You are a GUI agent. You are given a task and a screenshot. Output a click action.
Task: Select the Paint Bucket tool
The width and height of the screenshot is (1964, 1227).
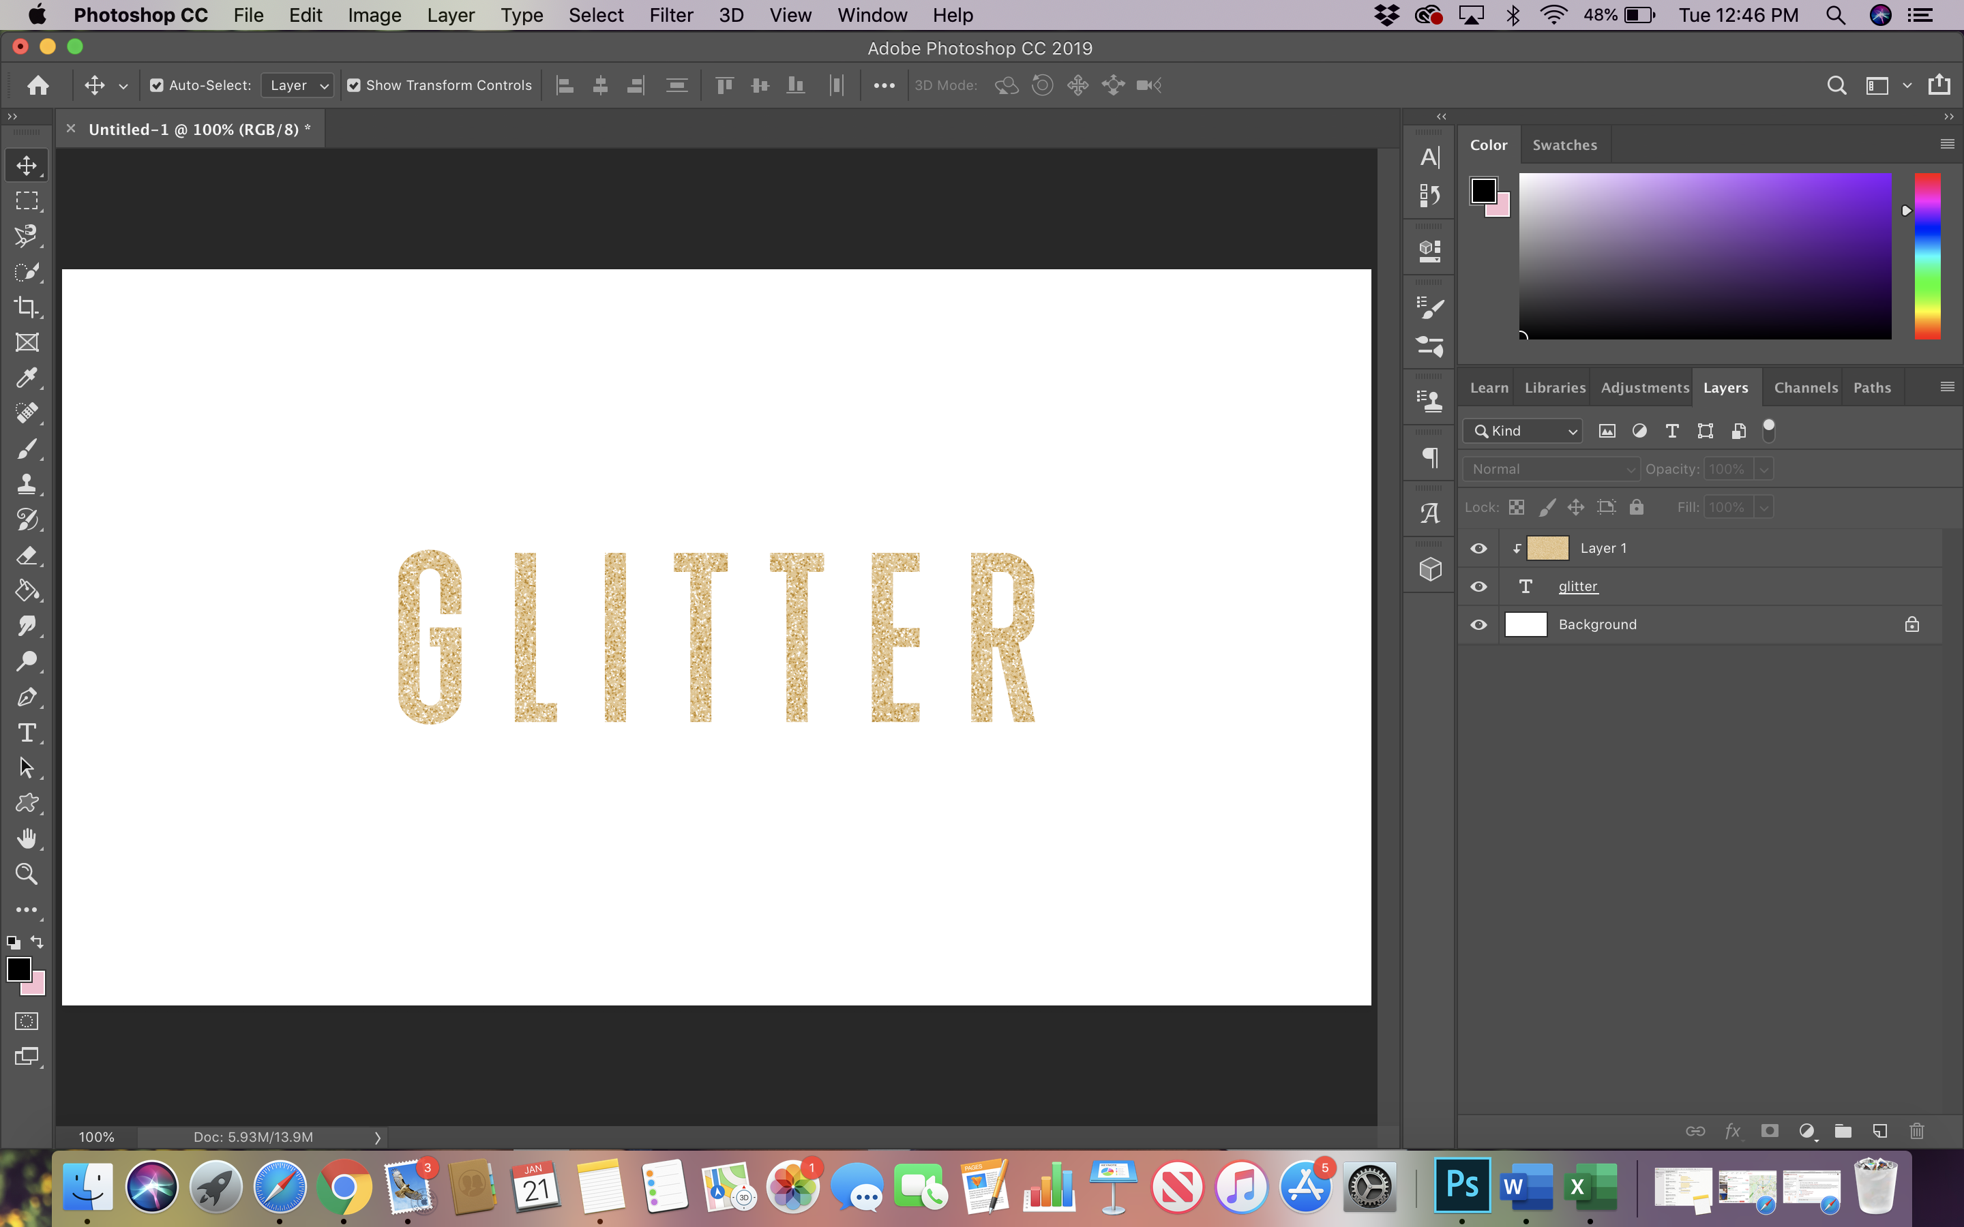click(27, 591)
